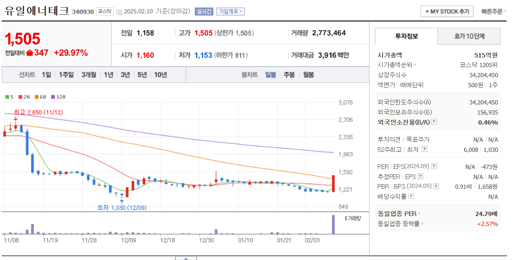Screen dimensions: 513x260
Task: Click the 거래대금 value 3,916 백만
Action: pos(333,55)
